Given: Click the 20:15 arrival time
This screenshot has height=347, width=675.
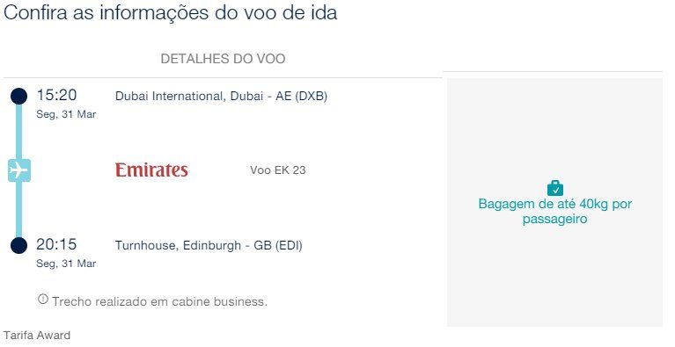Looking at the screenshot, I should pos(56,244).
